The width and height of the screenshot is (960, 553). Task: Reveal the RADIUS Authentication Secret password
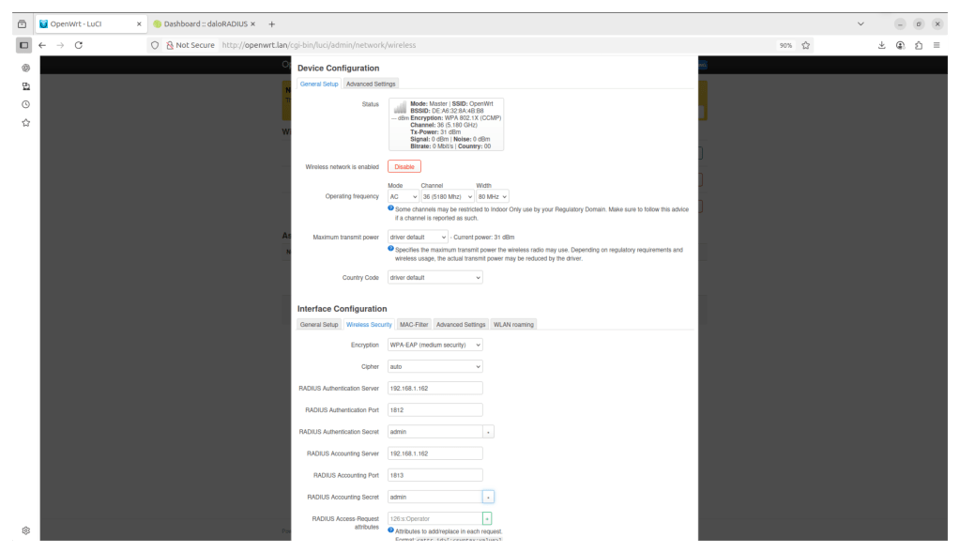point(488,432)
